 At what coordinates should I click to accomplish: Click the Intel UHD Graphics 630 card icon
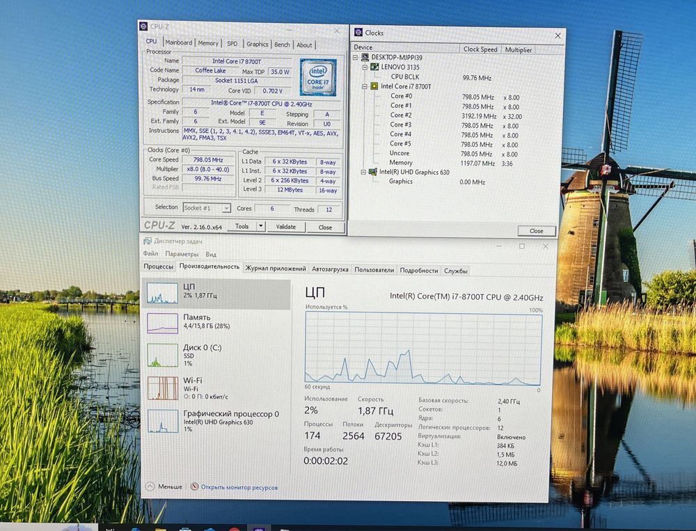point(372,172)
